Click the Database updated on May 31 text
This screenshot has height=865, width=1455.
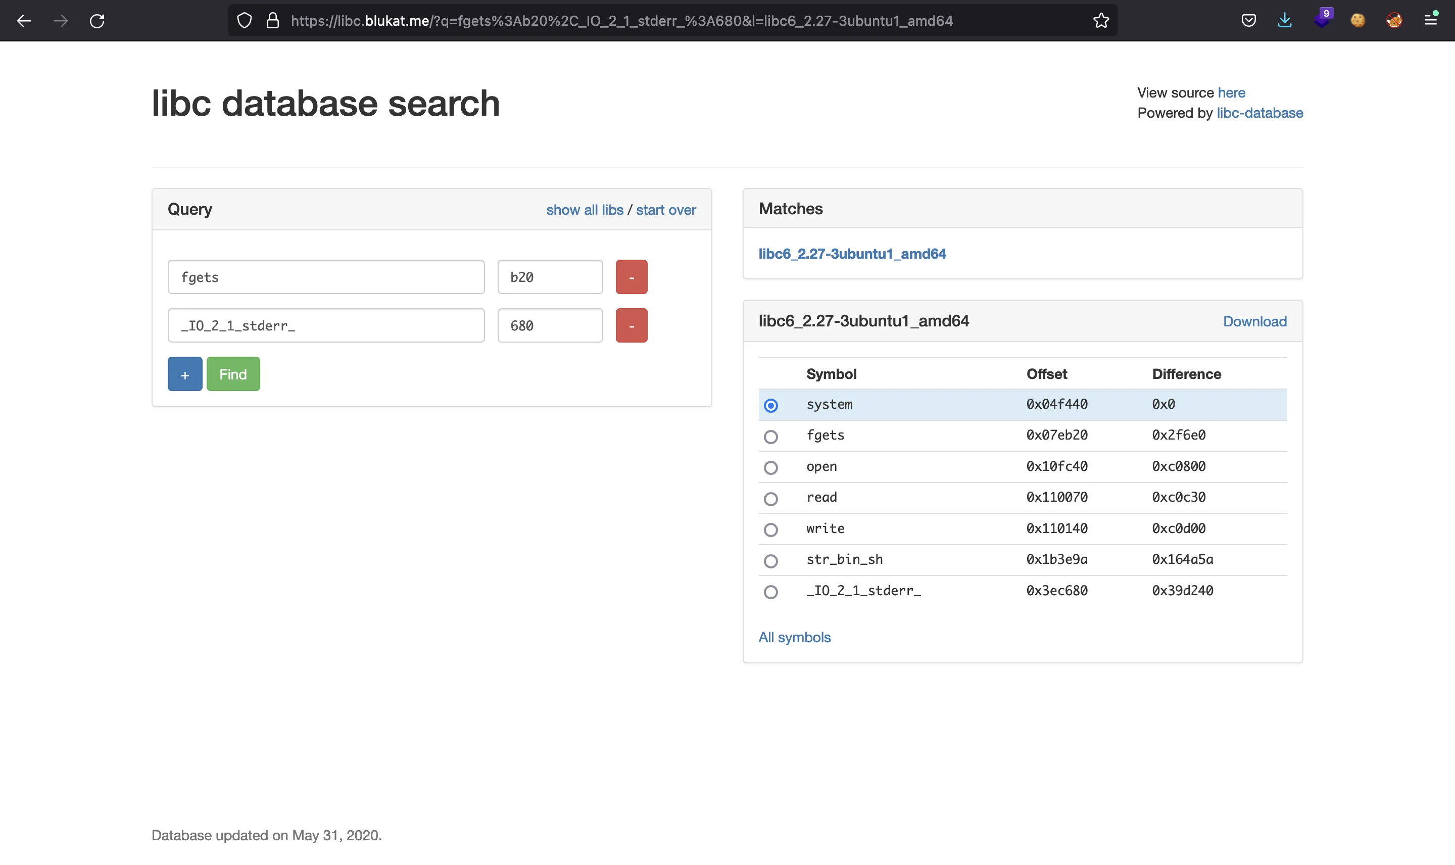(x=266, y=835)
